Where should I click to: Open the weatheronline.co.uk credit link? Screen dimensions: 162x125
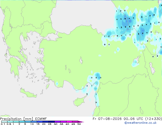coord(141,123)
